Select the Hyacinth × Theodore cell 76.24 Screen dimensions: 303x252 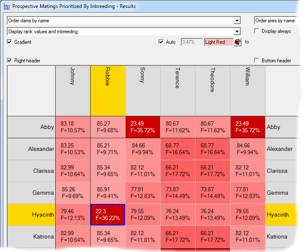[x=213, y=214]
